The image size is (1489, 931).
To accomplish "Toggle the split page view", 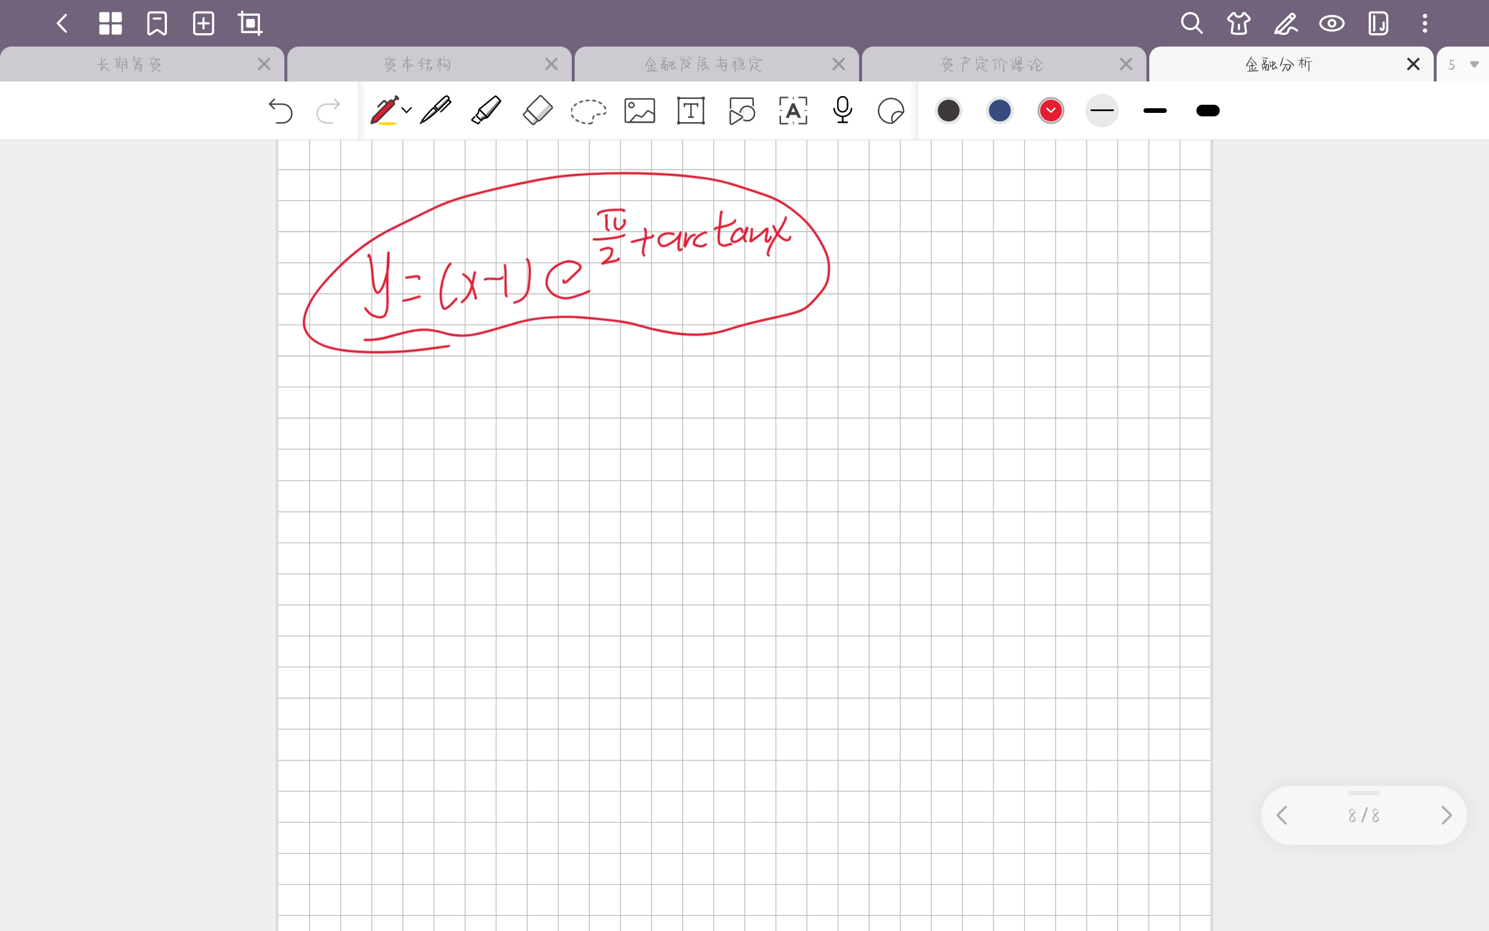I will coord(1378,23).
